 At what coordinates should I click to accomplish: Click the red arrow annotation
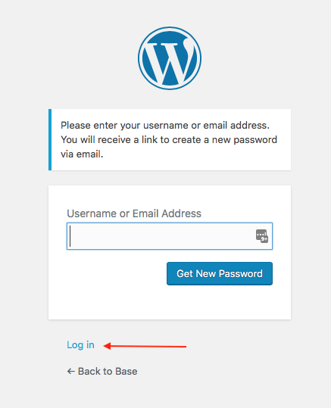(x=145, y=346)
